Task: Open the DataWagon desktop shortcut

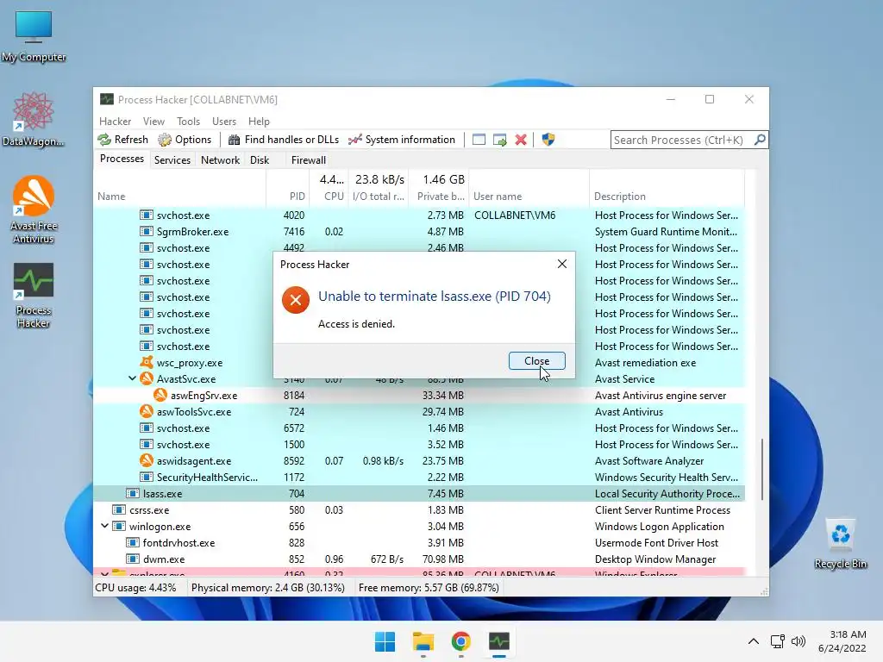Action: point(34,119)
